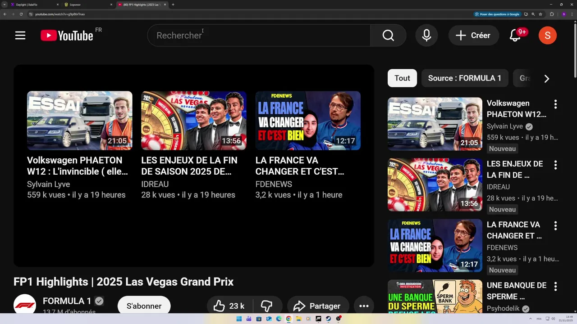Open Microsoft Edge from the taskbar
This screenshot has height=324, width=577.
click(279, 319)
